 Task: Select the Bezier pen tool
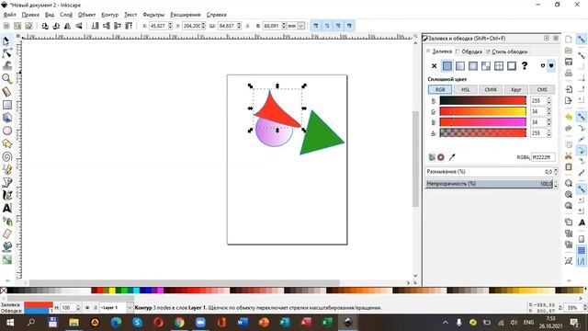(x=6, y=182)
